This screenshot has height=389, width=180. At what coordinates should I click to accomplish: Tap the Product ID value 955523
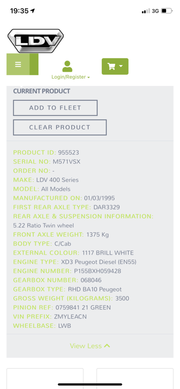[x=68, y=152]
